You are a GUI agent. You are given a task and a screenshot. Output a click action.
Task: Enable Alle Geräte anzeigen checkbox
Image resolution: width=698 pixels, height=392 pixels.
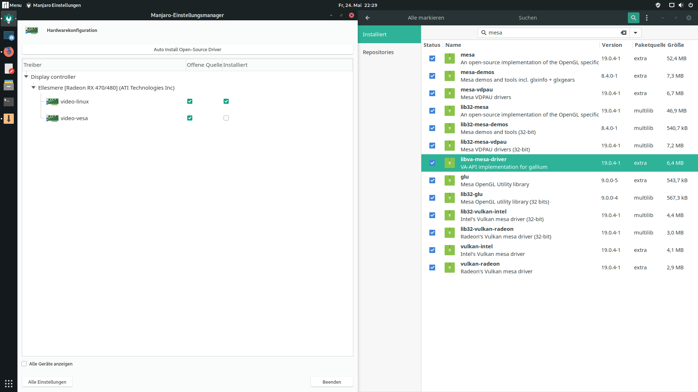point(24,364)
